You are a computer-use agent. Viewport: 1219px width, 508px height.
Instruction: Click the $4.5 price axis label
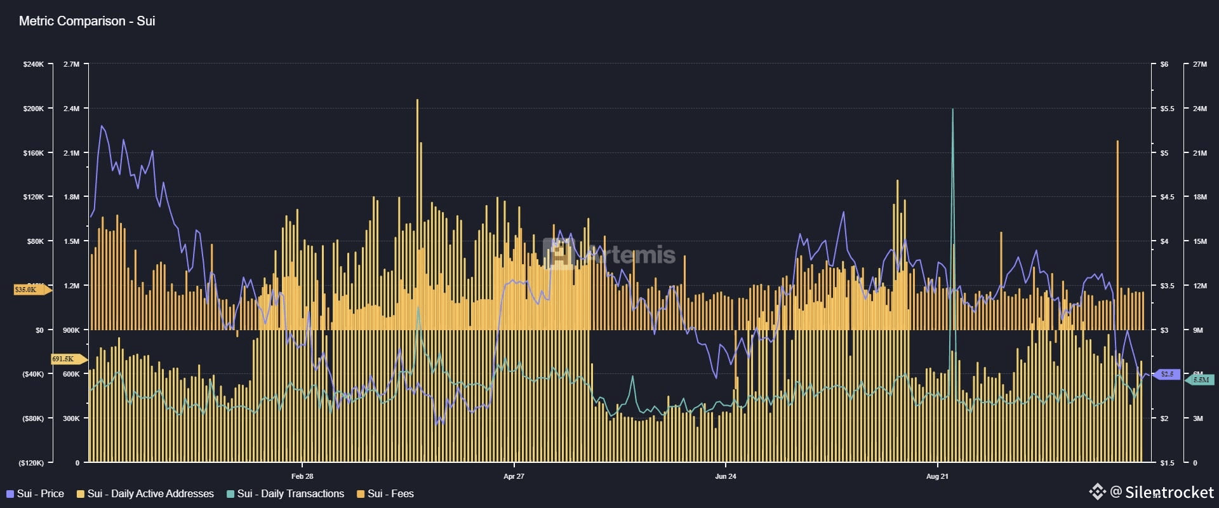click(x=1167, y=197)
